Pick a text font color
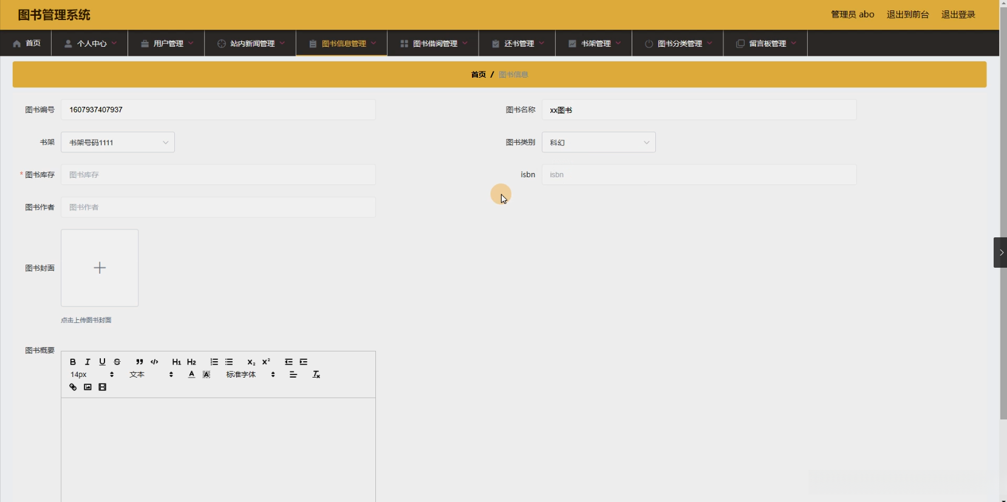This screenshot has height=502, width=1007. tap(191, 375)
